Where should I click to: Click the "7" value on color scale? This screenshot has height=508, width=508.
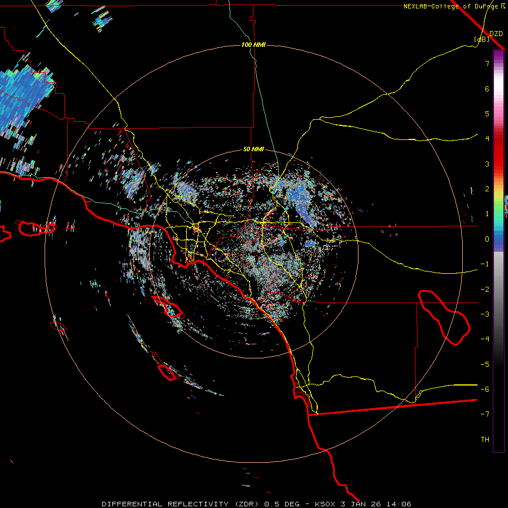click(487, 63)
